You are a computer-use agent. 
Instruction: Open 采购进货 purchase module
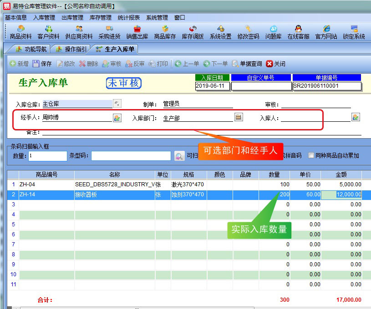pyautogui.click(x=109, y=32)
